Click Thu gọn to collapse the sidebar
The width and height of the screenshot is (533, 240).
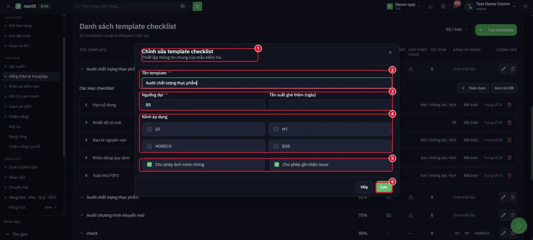17,234
